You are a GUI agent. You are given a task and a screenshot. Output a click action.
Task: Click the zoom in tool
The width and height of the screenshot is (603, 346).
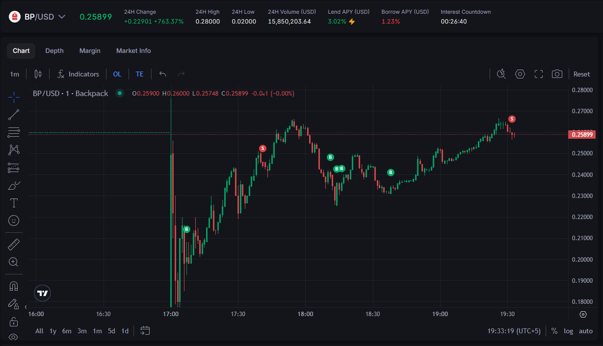point(14,262)
